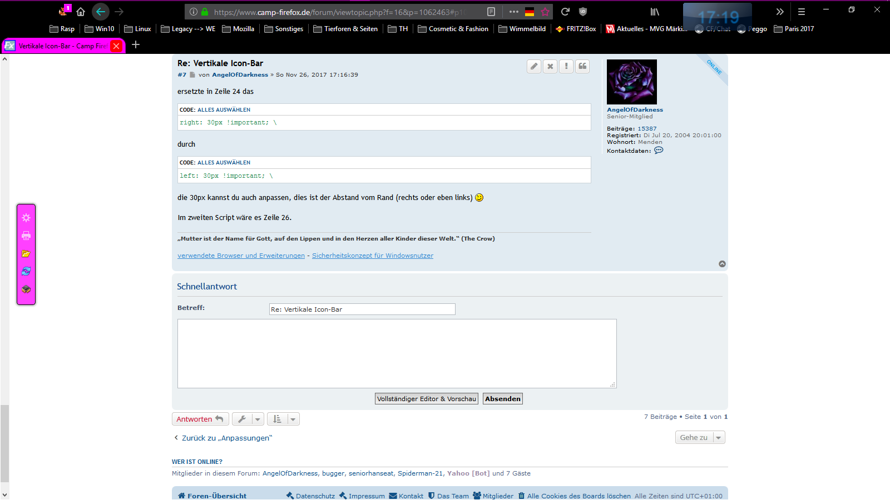
Task: Open the post sort options dropdown
Action: 283,419
